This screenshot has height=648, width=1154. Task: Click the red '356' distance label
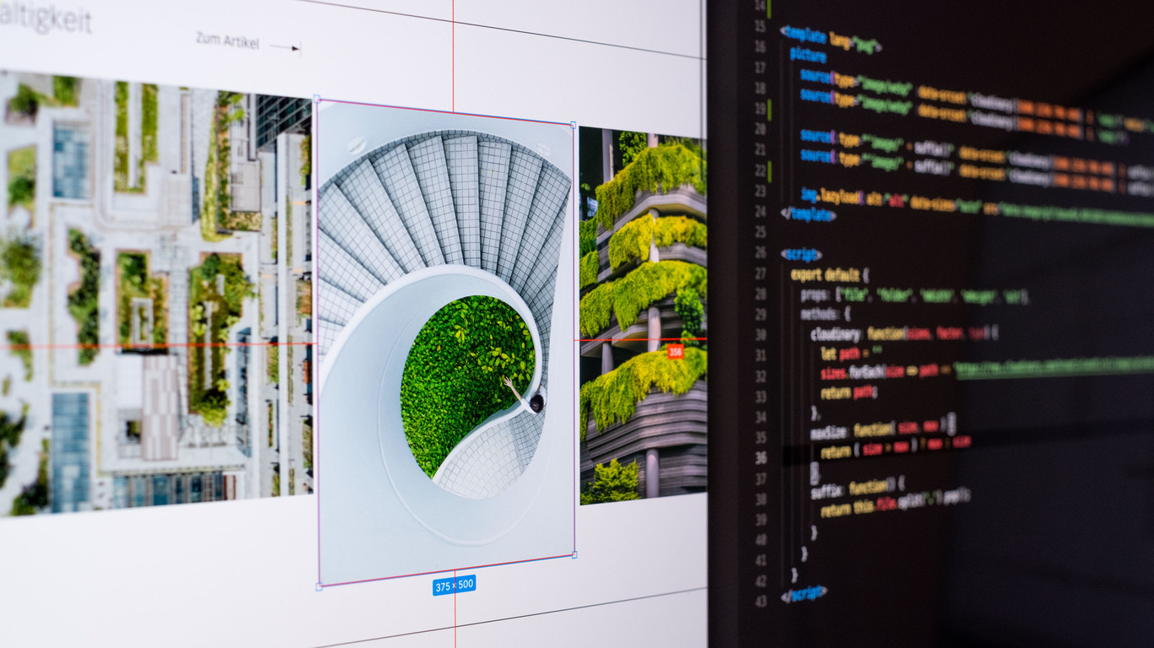point(675,351)
